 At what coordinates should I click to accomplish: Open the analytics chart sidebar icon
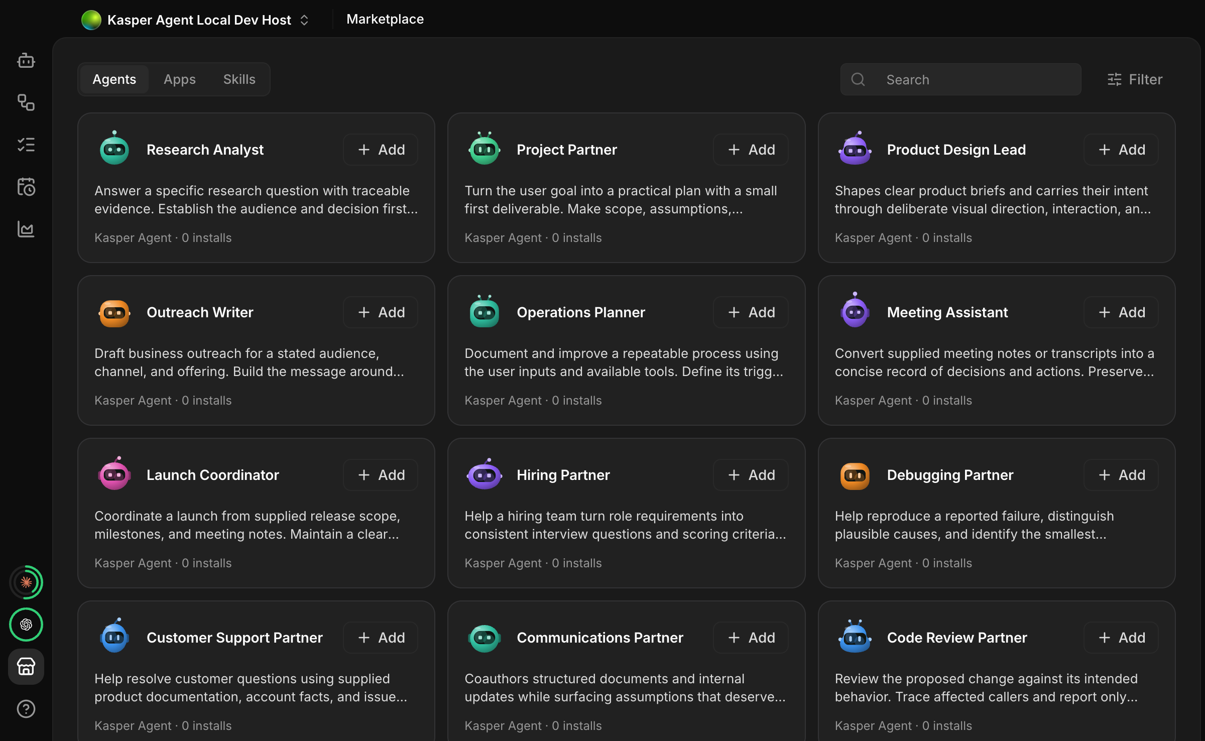[26, 229]
